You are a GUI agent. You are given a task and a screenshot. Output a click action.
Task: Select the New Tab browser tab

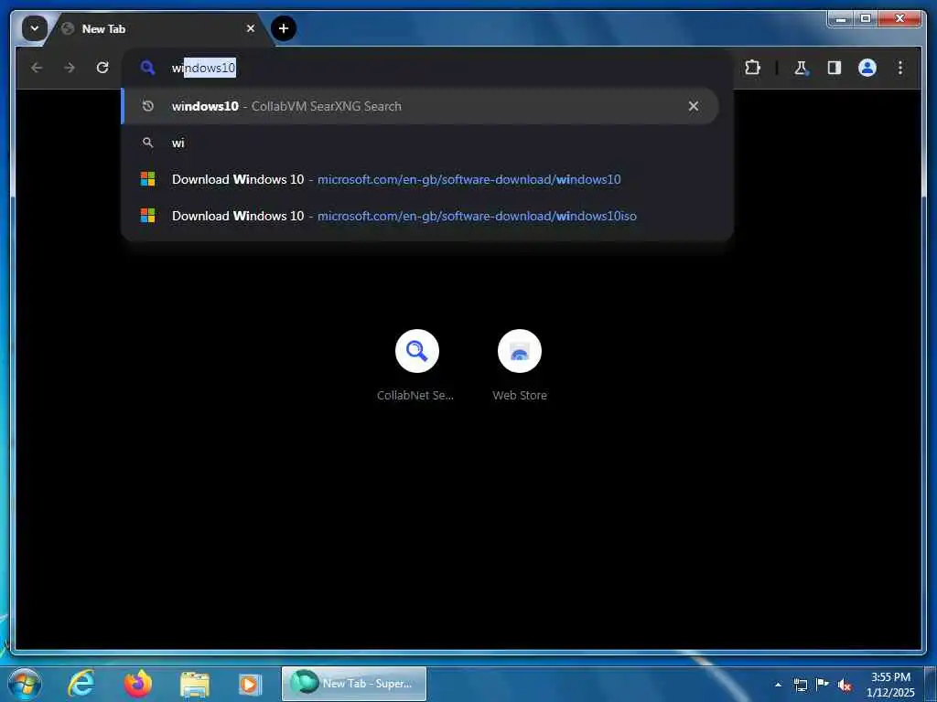point(158,28)
